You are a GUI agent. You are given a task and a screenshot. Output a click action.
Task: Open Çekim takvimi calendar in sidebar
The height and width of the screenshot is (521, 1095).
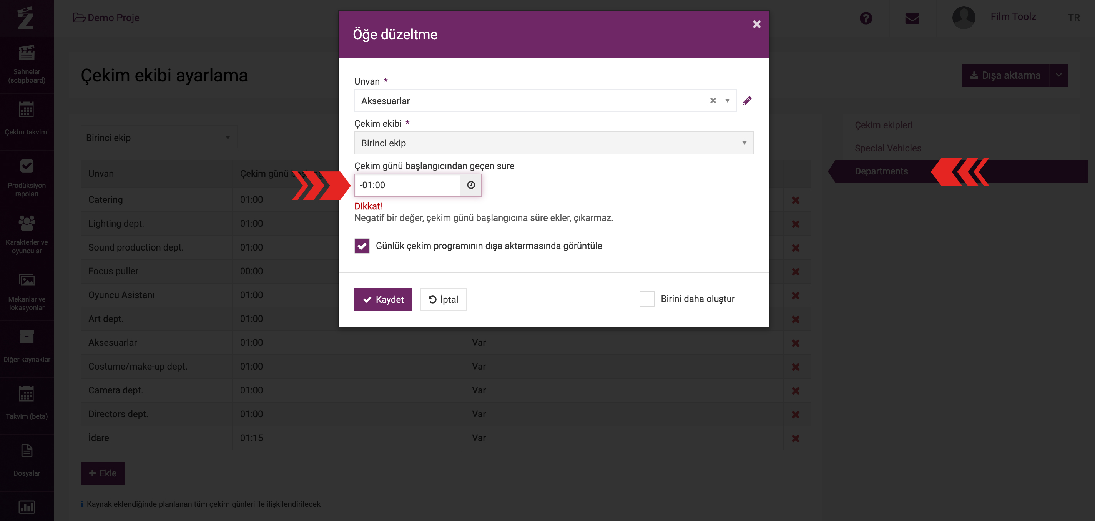coord(27,121)
